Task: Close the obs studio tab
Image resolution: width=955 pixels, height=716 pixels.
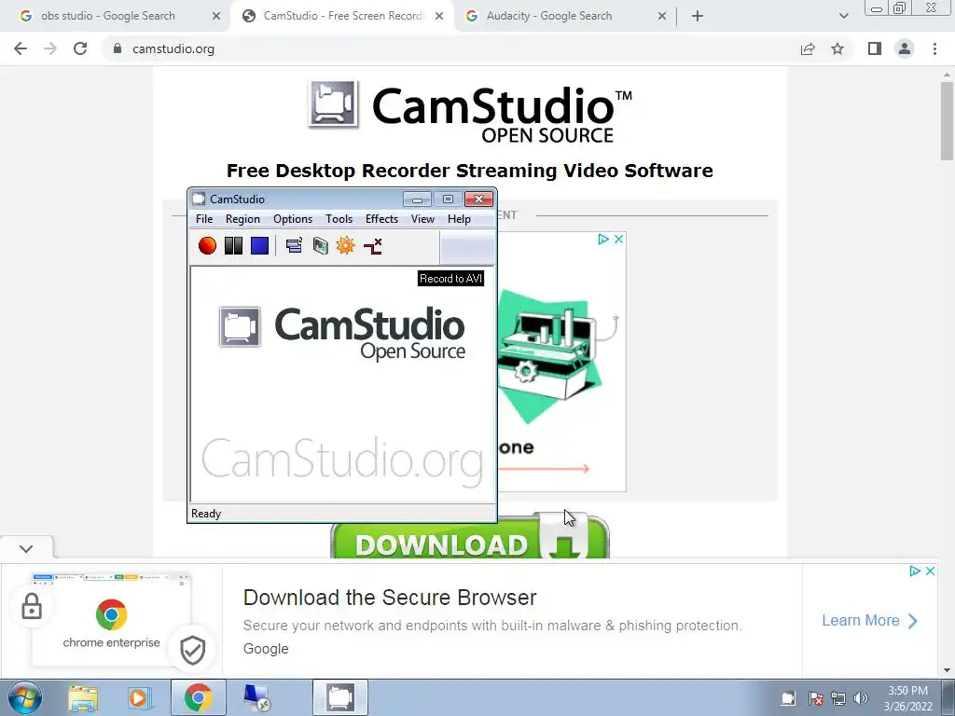Action: pos(216,17)
